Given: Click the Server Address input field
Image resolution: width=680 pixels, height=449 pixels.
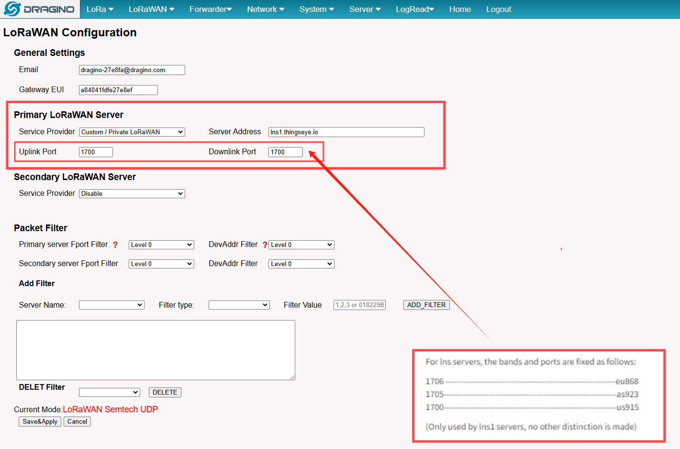Looking at the screenshot, I should coord(346,132).
